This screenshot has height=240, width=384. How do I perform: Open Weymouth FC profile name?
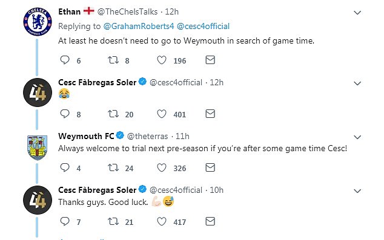coord(86,136)
